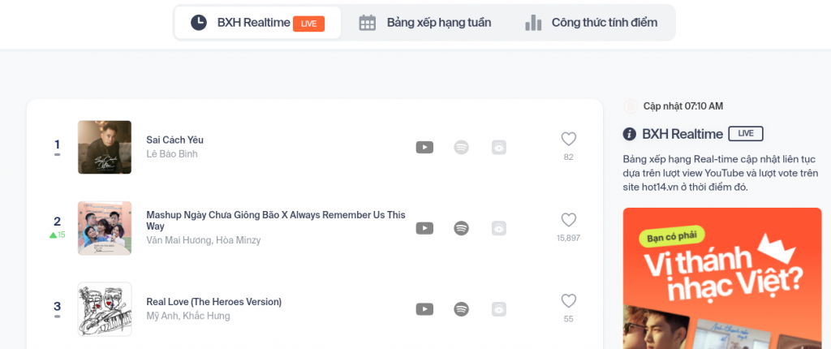Open Công thức tính điểm tab

coord(591,23)
